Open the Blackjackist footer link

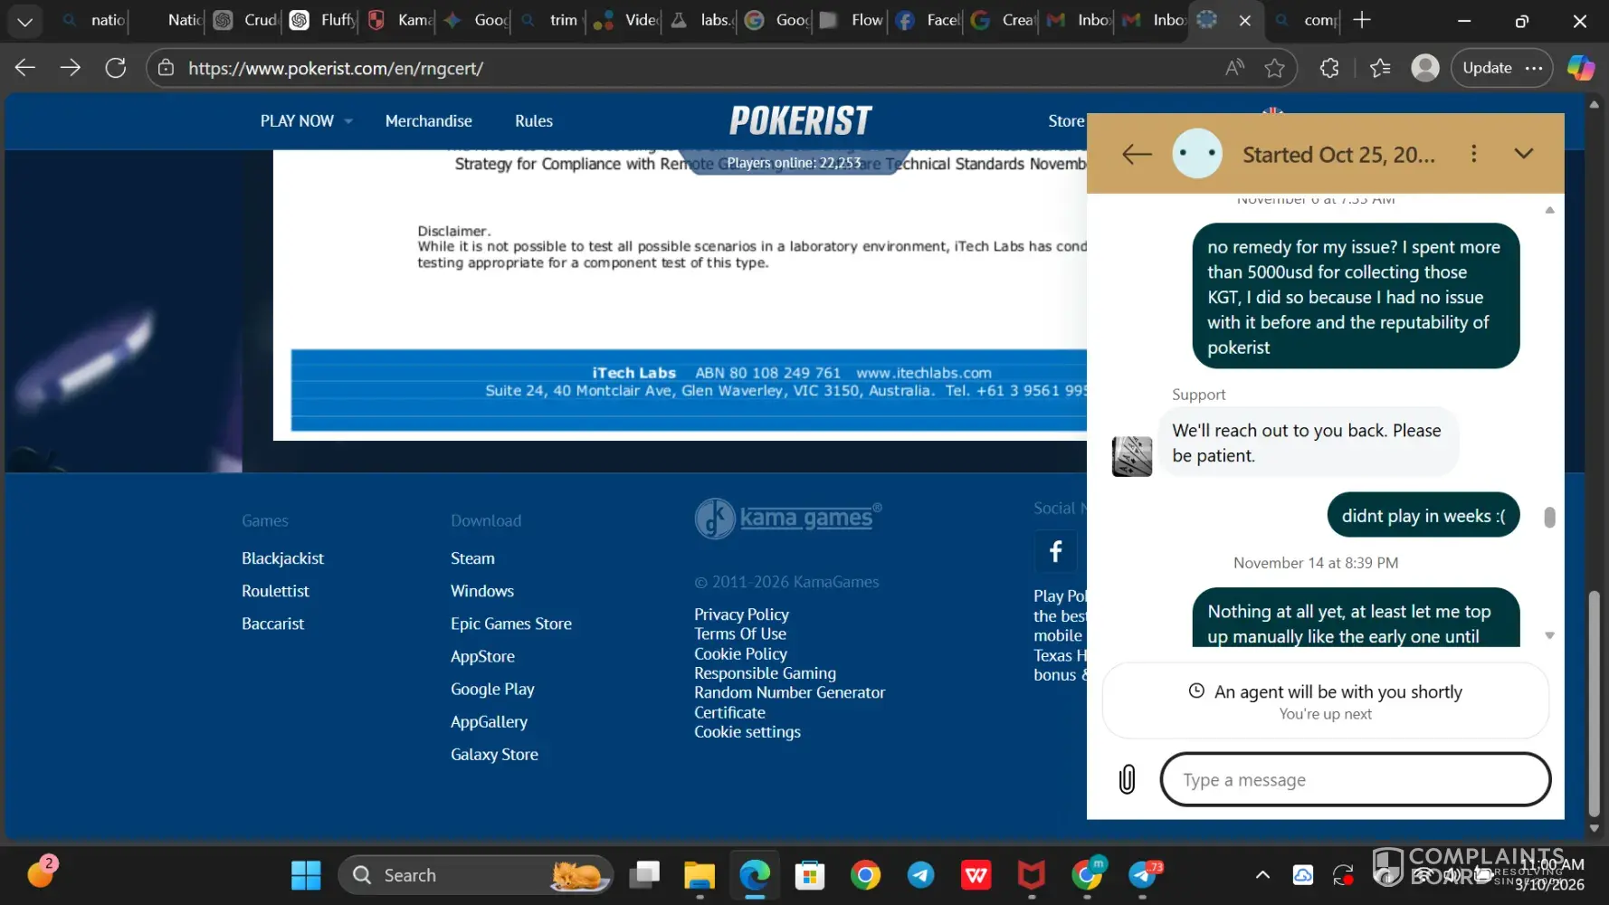tap(282, 558)
